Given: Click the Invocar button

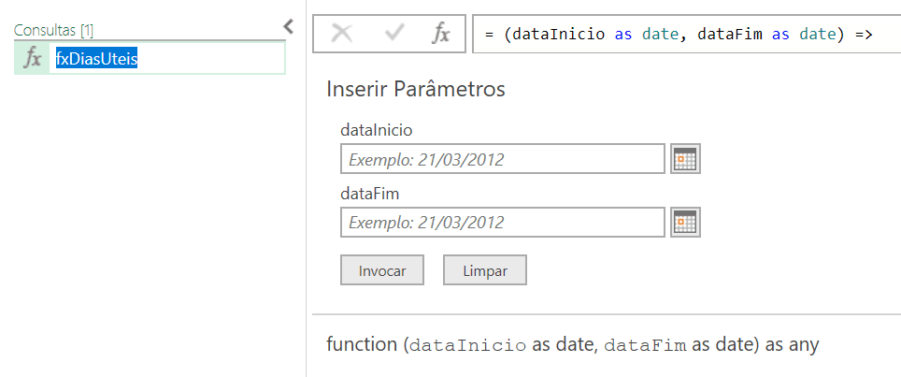Looking at the screenshot, I should pos(382,270).
